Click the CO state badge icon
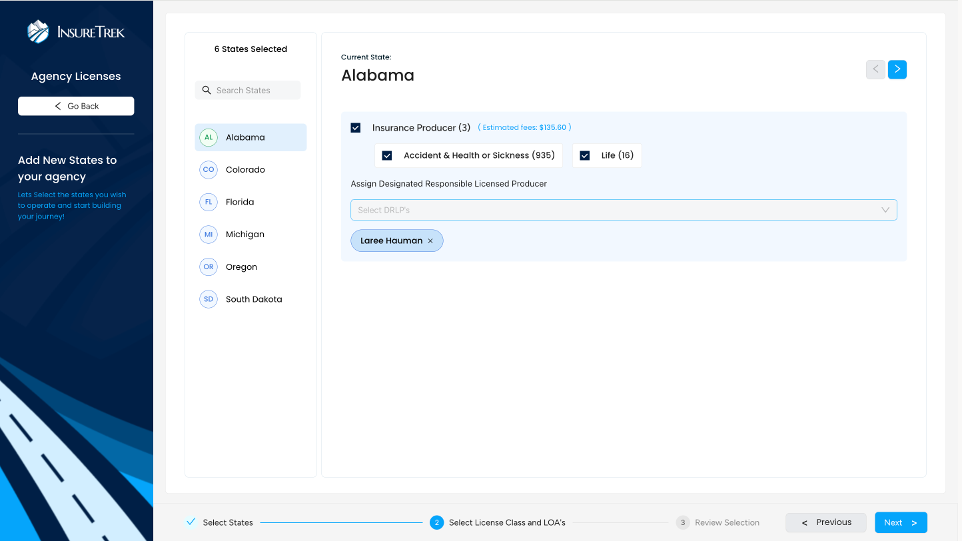 pos(209,170)
